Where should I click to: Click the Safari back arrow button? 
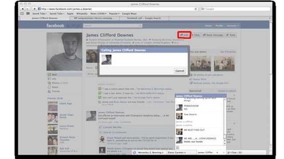pos(23,9)
